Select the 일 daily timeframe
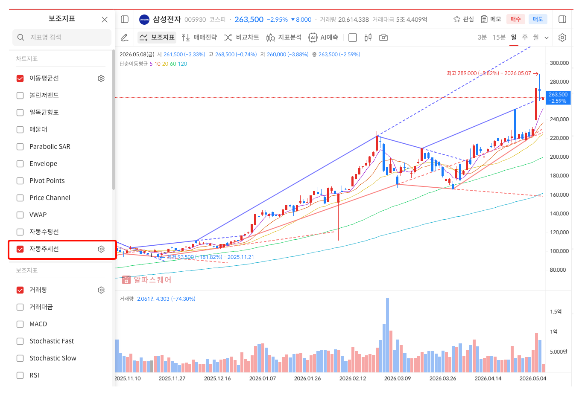The height and width of the screenshot is (395, 582). (x=514, y=38)
